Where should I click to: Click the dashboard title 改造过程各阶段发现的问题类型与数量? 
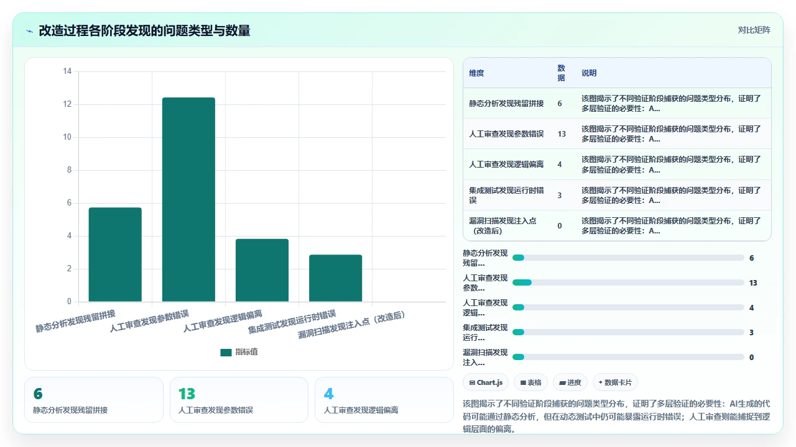pyautogui.click(x=144, y=30)
